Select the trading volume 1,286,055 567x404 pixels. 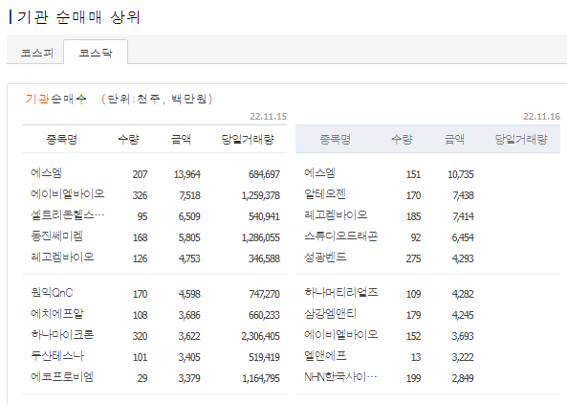pos(261,237)
